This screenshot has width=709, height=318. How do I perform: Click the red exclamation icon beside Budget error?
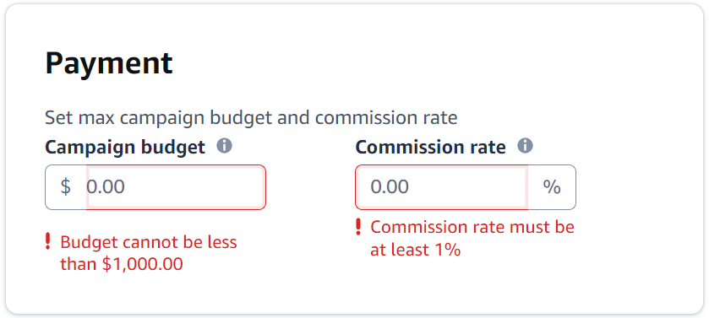(x=48, y=242)
